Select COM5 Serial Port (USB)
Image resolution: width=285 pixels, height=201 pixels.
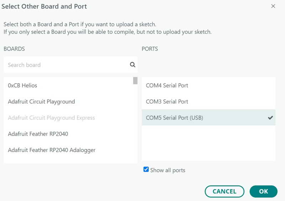coord(175,117)
